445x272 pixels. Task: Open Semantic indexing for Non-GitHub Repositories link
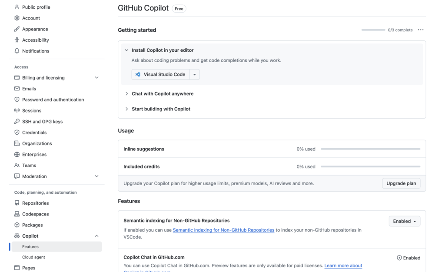coord(223,230)
